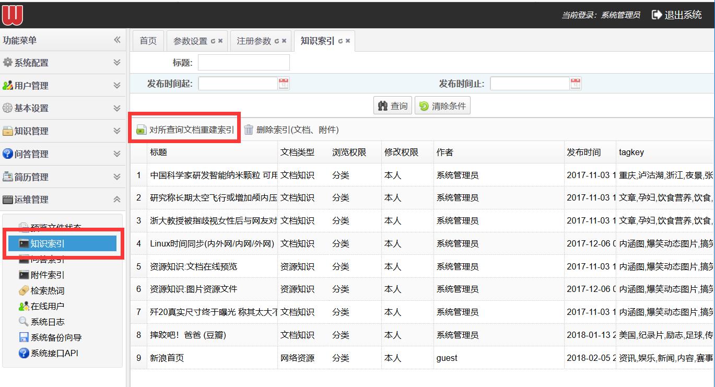This screenshot has height=387, width=715.
Task: Click the 查询 search button
Action: pos(393,106)
